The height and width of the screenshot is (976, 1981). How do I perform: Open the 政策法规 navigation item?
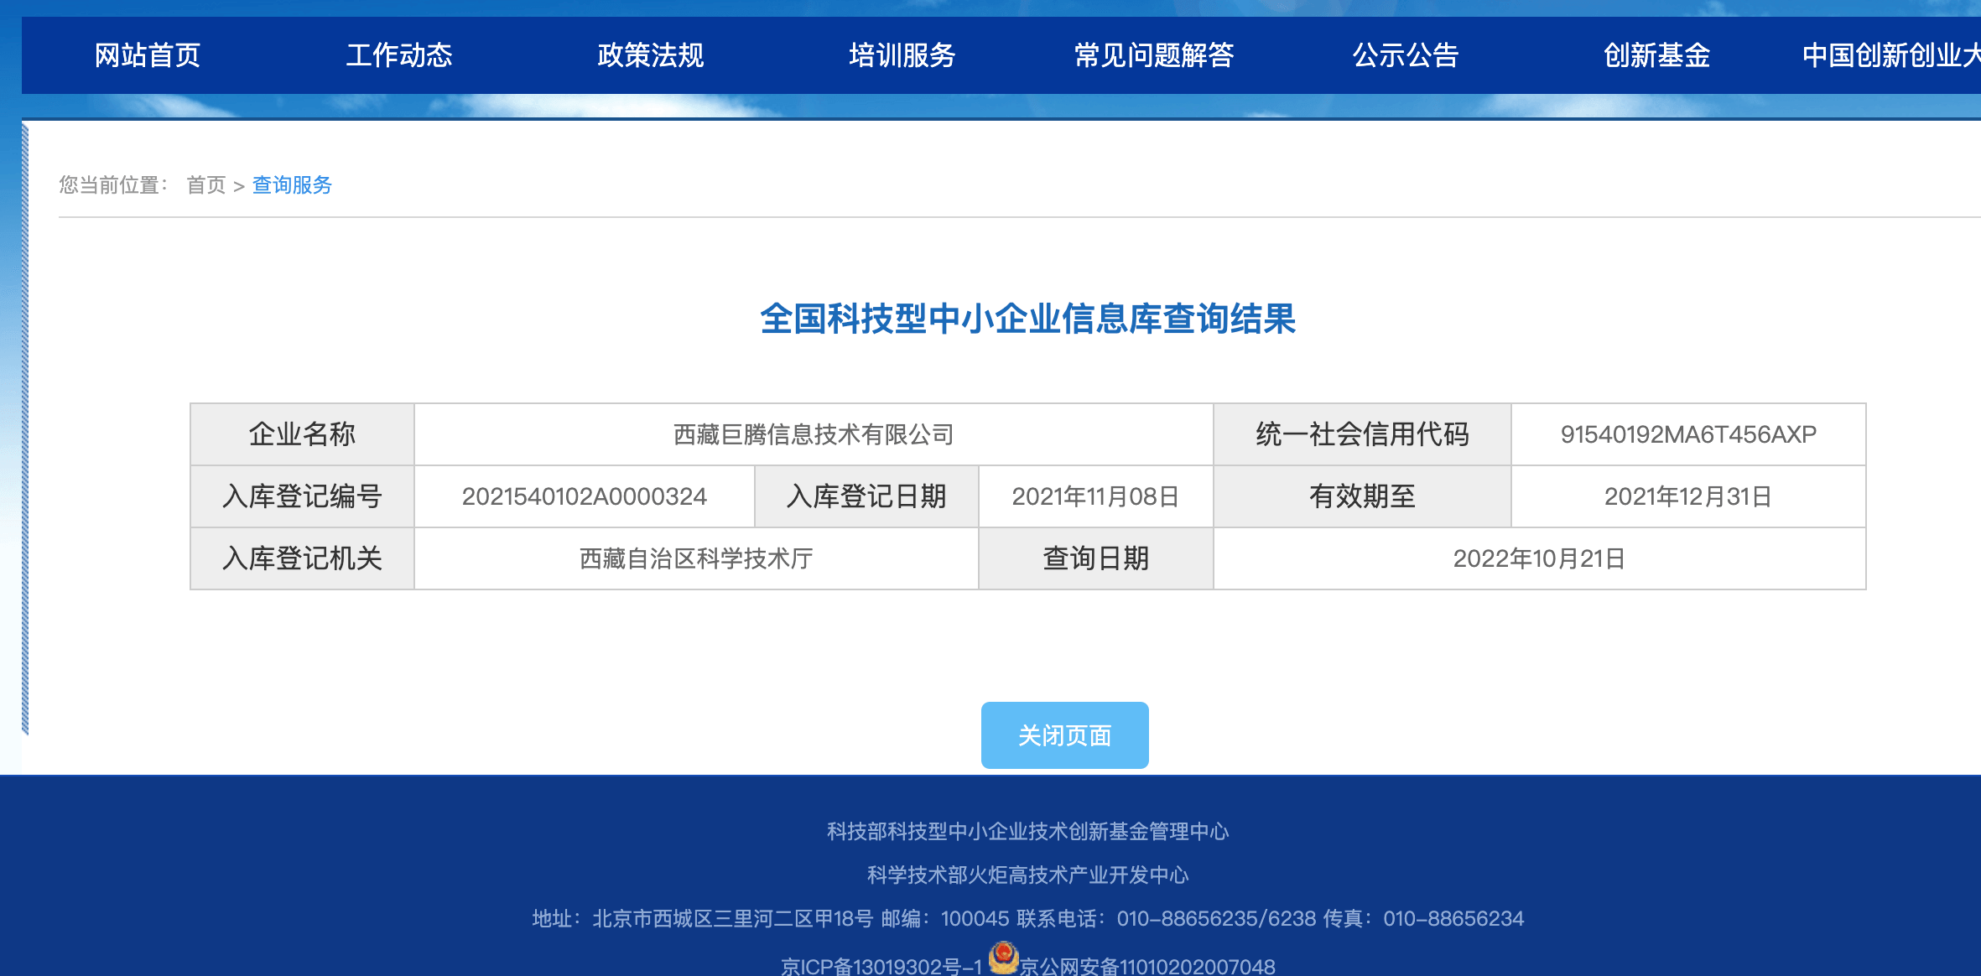coord(650,55)
